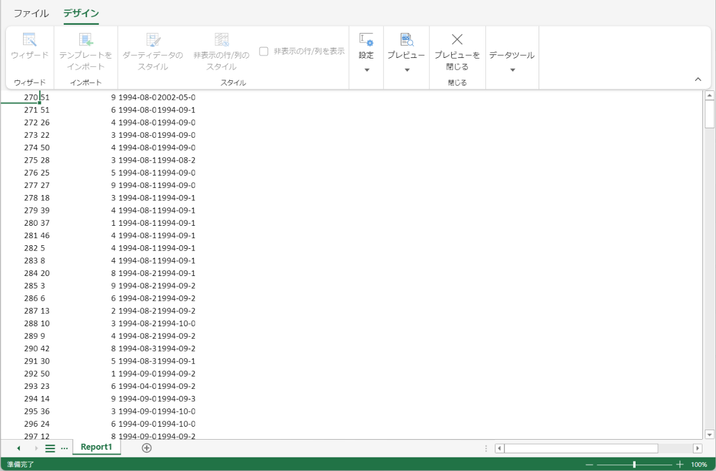Click the settings (設定) icon
Viewport: 716px width, 471px height.
(x=366, y=40)
